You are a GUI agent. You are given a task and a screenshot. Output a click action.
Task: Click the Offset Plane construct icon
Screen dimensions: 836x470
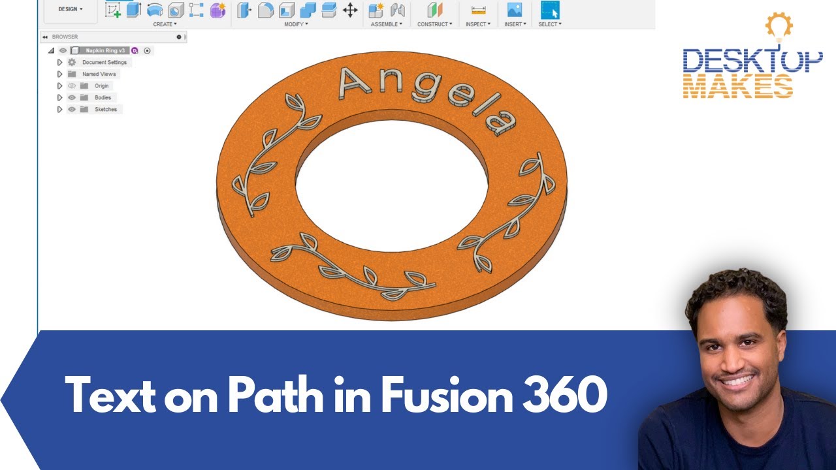point(435,10)
